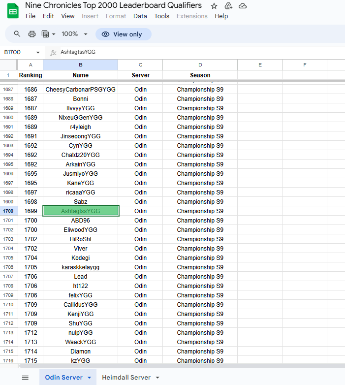Click the Server header cell
This screenshot has width=345, height=385.
pos(140,75)
